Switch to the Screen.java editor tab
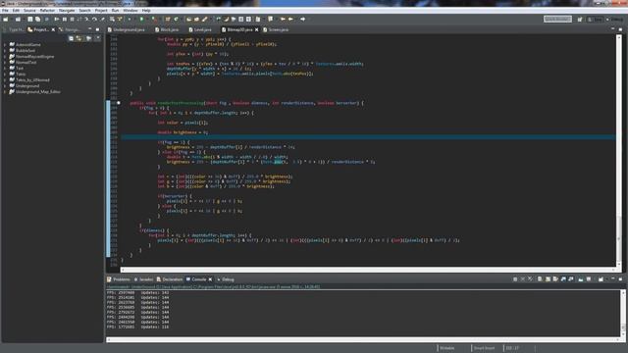This screenshot has width=628, height=353. 276,29
